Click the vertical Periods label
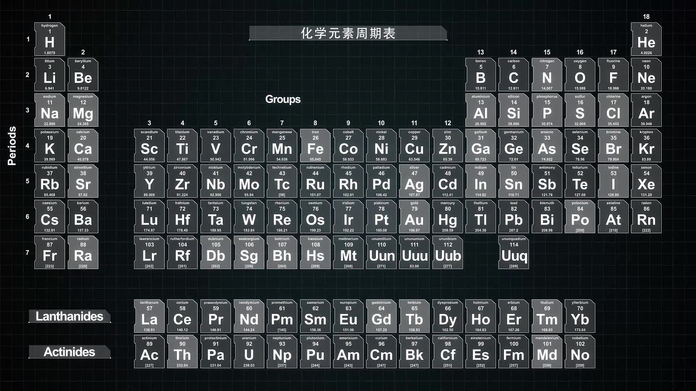 coord(12,146)
